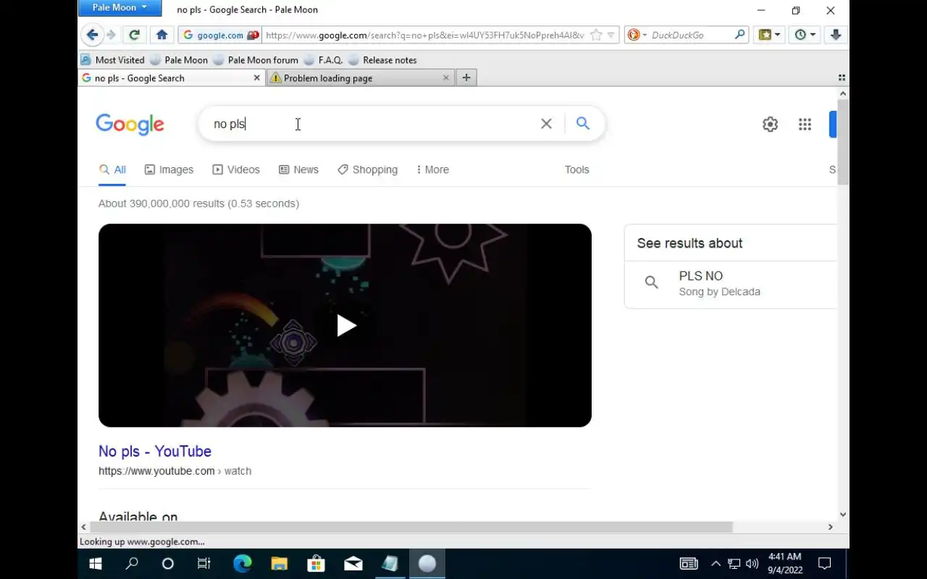Image resolution: width=927 pixels, height=579 pixels.
Task: Open the Pale Moon forum bookmark
Action: (x=256, y=60)
